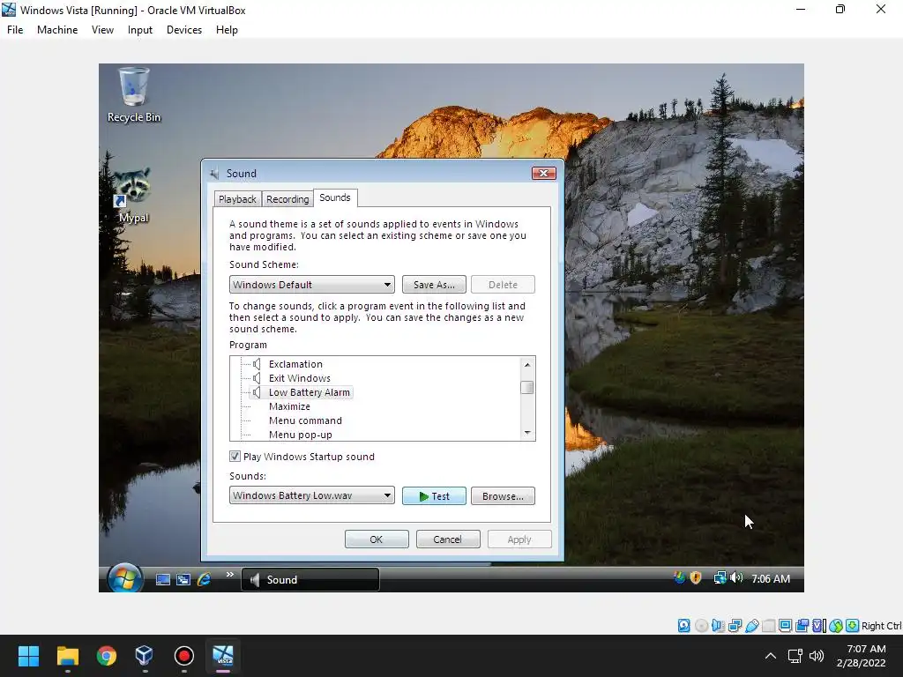This screenshot has height=677, width=903.
Task: Switch to the Playback tab
Action: (237, 198)
